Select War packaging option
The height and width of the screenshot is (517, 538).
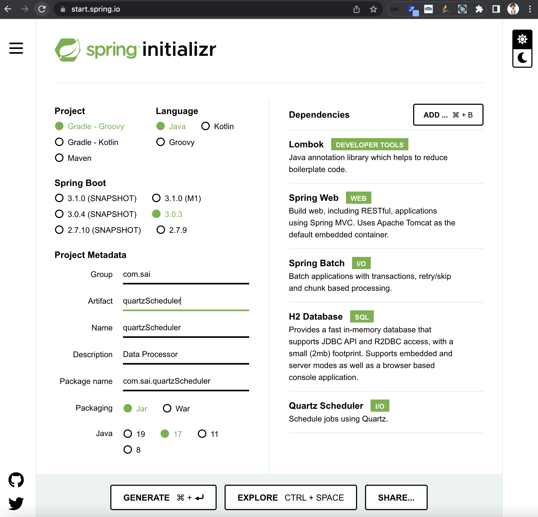[x=167, y=408]
